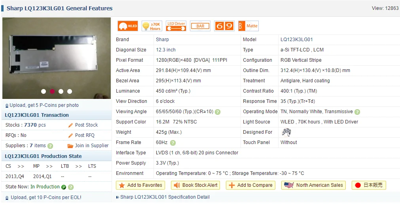Click the Sharp brand link
This screenshot has height=205, width=400.
pyautogui.click(x=162, y=40)
